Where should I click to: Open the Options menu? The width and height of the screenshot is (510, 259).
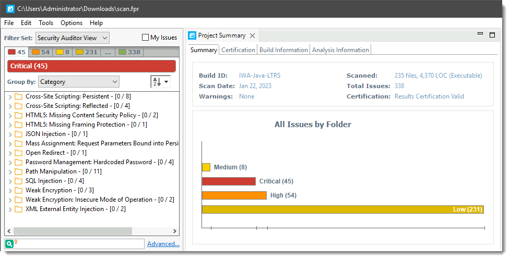pyautogui.click(x=72, y=23)
